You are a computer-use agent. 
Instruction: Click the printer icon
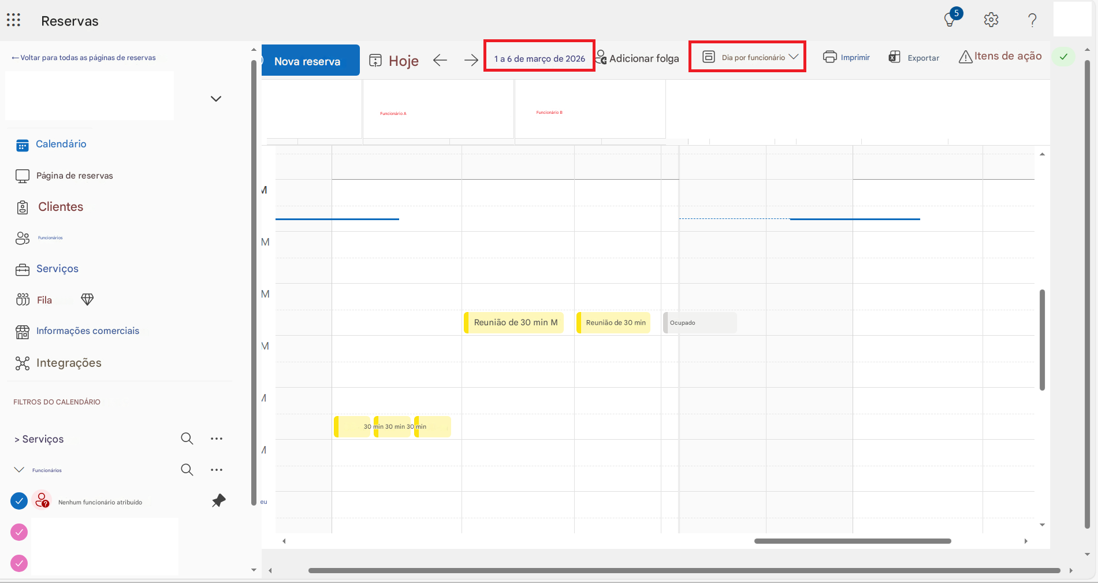830,57
